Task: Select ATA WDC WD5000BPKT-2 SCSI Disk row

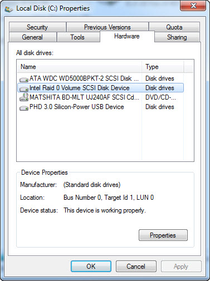Action: click(x=100, y=78)
